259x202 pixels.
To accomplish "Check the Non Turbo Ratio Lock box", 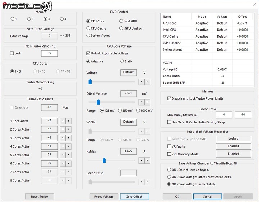I will (x=12, y=53).
